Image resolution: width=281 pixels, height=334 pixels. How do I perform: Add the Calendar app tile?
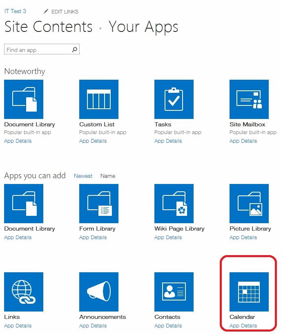click(249, 292)
